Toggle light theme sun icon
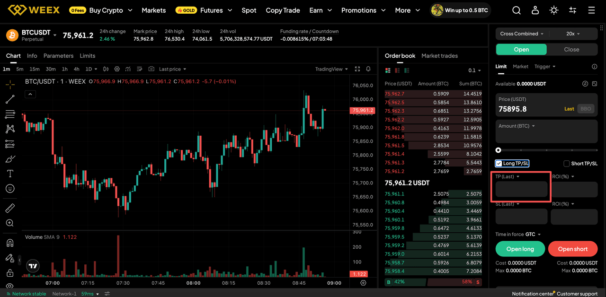 [x=553, y=10]
